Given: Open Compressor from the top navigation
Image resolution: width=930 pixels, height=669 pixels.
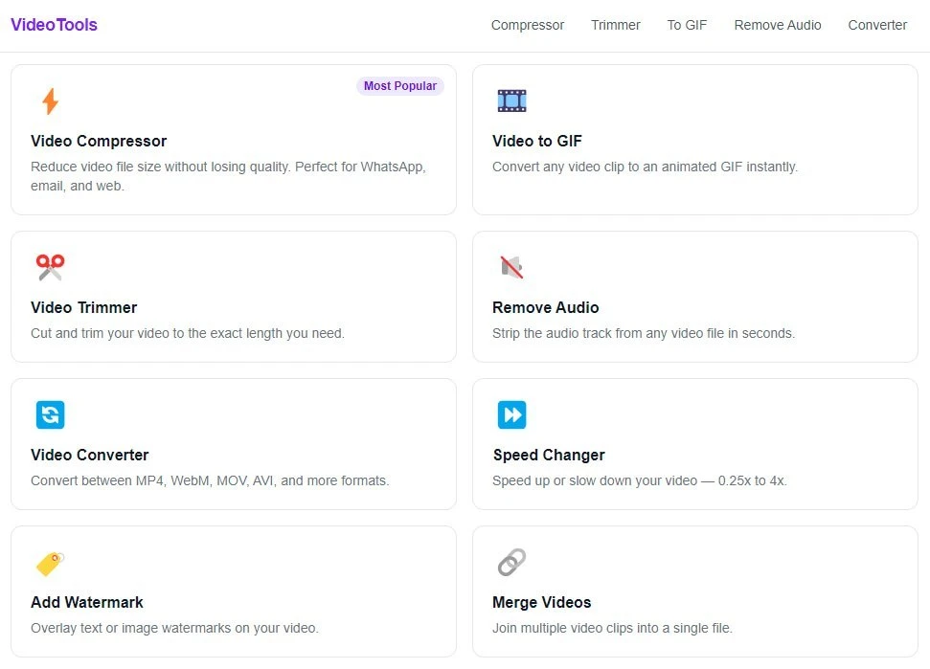Looking at the screenshot, I should pos(528,25).
